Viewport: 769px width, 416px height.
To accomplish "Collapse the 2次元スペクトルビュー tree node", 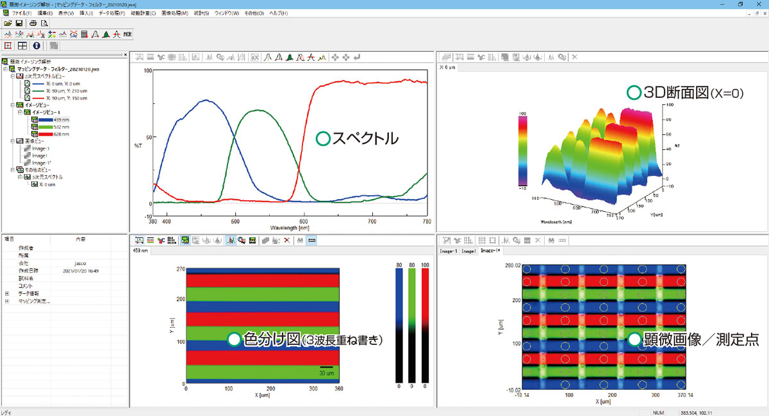I will click(x=12, y=76).
